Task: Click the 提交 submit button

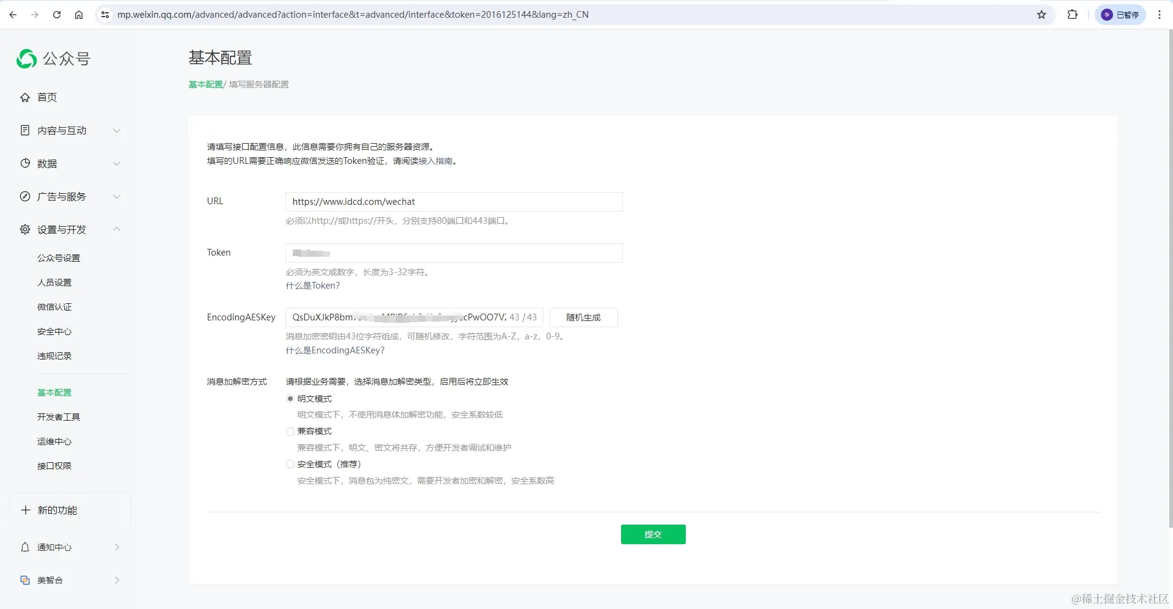Action: (x=653, y=534)
